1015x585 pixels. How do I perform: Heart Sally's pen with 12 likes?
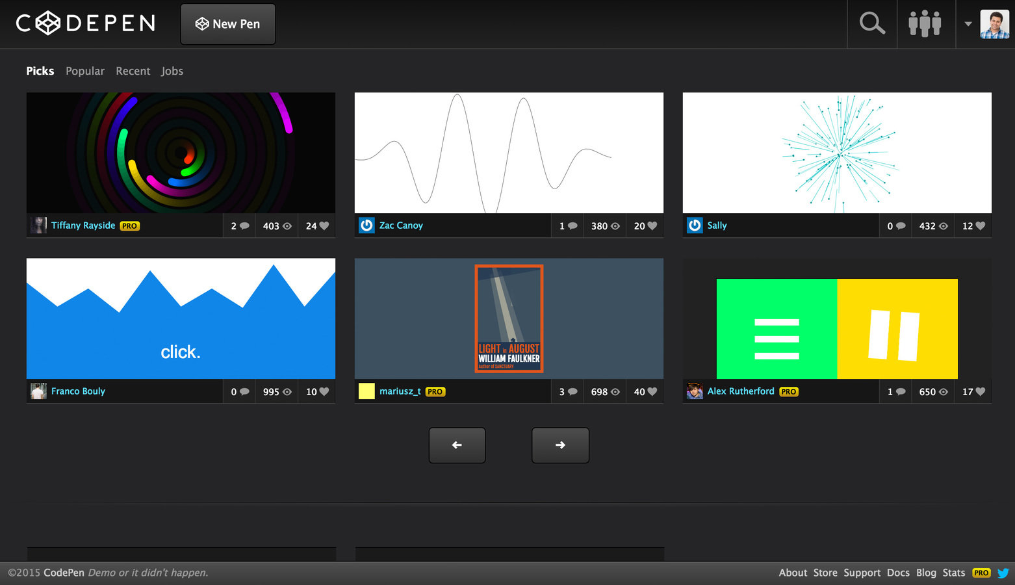click(973, 226)
